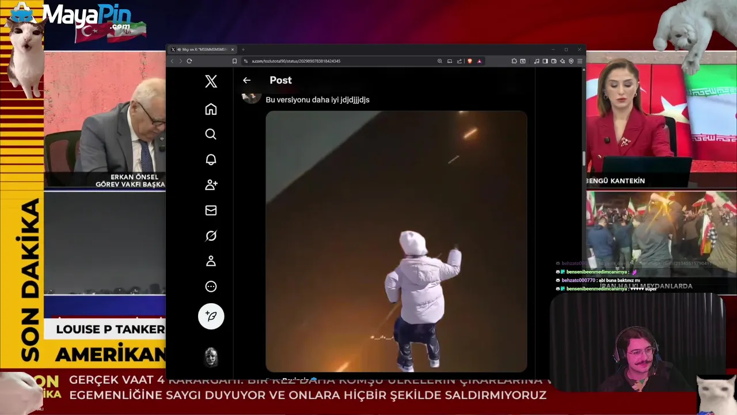Click the share icon in address bar
This screenshot has height=415, width=737.
tap(459, 61)
